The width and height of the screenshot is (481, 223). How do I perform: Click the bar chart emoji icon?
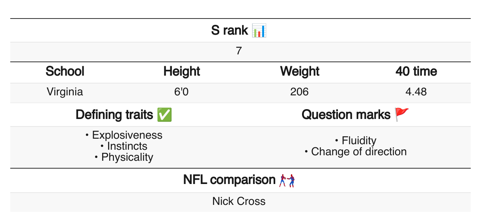click(x=259, y=30)
